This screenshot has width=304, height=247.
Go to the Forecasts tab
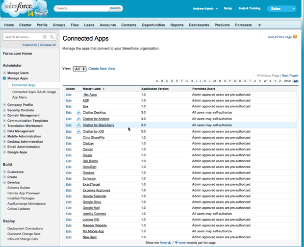(243, 25)
